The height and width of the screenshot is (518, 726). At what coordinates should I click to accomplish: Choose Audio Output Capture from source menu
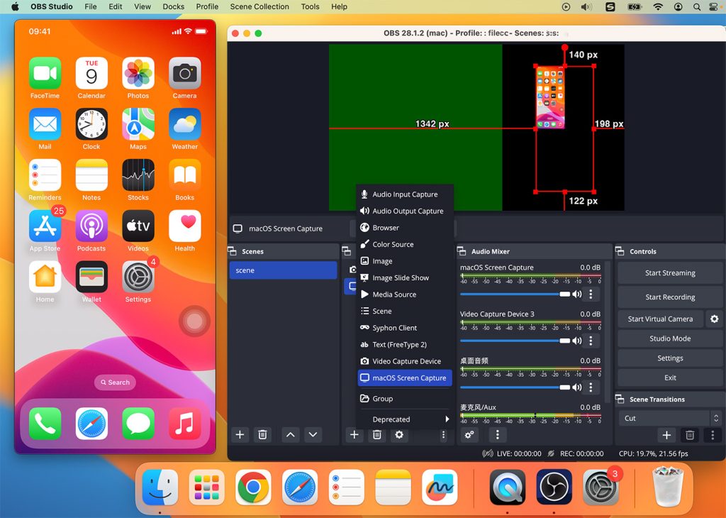click(x=405, y=211)
